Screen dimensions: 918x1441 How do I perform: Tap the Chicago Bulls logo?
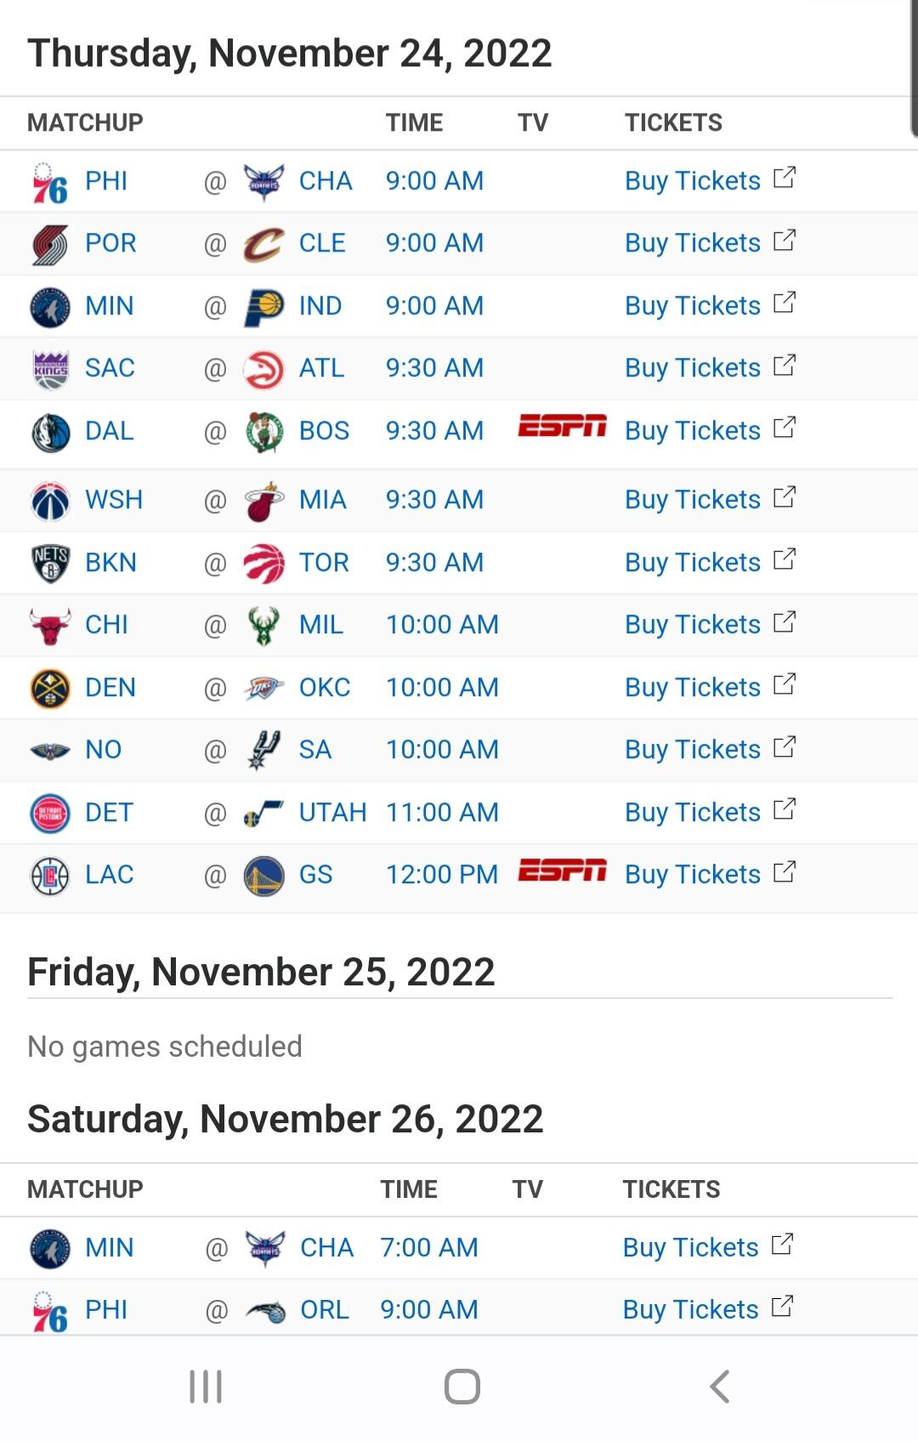[49, 626]
